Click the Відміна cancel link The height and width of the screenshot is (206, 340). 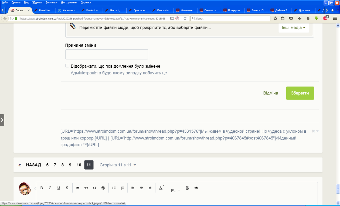[271, 93]
